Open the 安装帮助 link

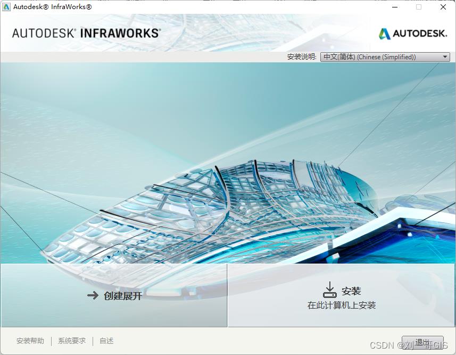(x=30, y=341)
